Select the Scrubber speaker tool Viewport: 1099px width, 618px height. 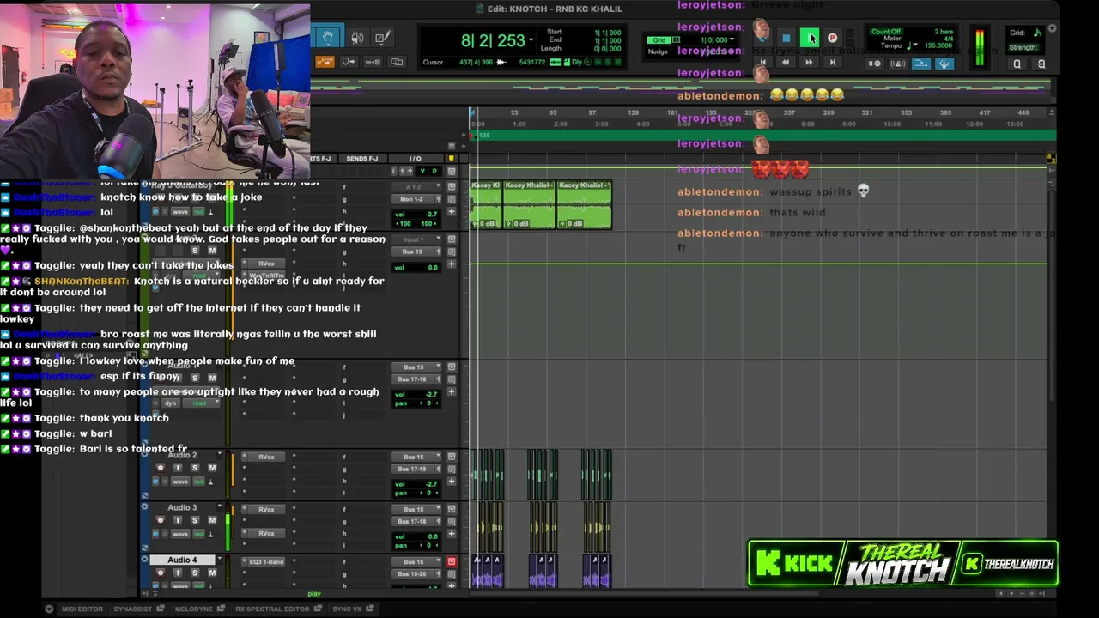click(357, 37)
